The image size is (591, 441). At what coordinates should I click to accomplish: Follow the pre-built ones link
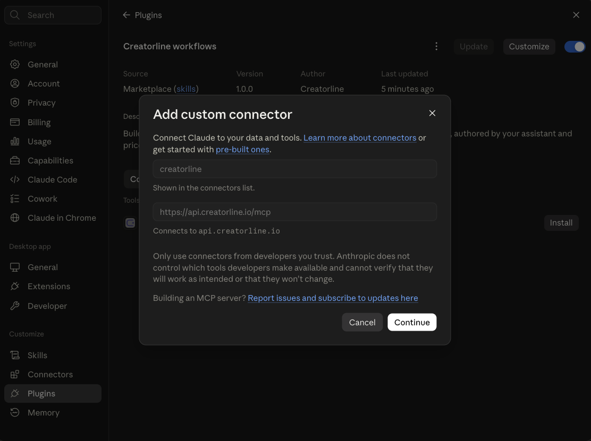point(242,149)
